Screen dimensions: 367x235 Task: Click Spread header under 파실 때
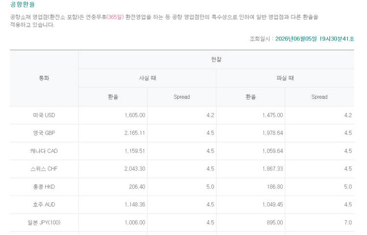[319, 97]
